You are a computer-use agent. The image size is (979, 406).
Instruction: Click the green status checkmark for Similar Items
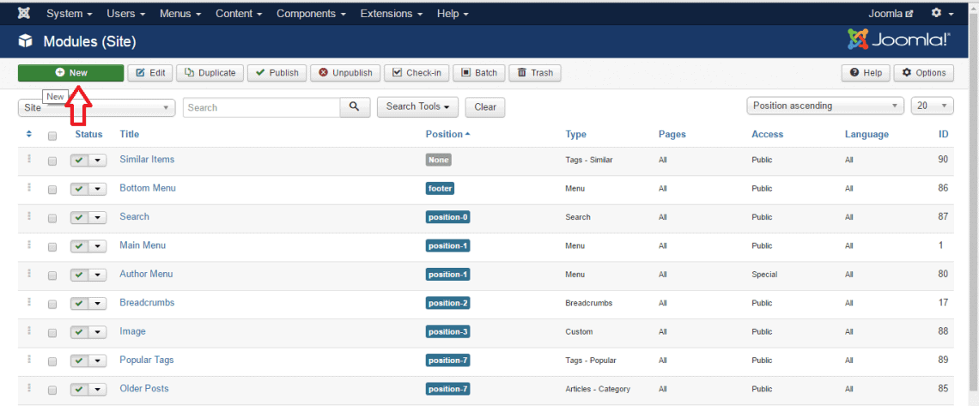(x=79, y=161)
